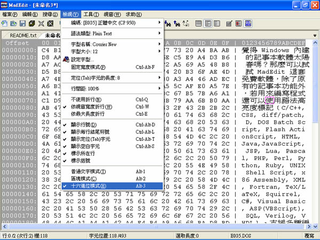Click the New File toolbar icon
The height and width of the screenshot is (240, 320).
click(x=4, y=23)
